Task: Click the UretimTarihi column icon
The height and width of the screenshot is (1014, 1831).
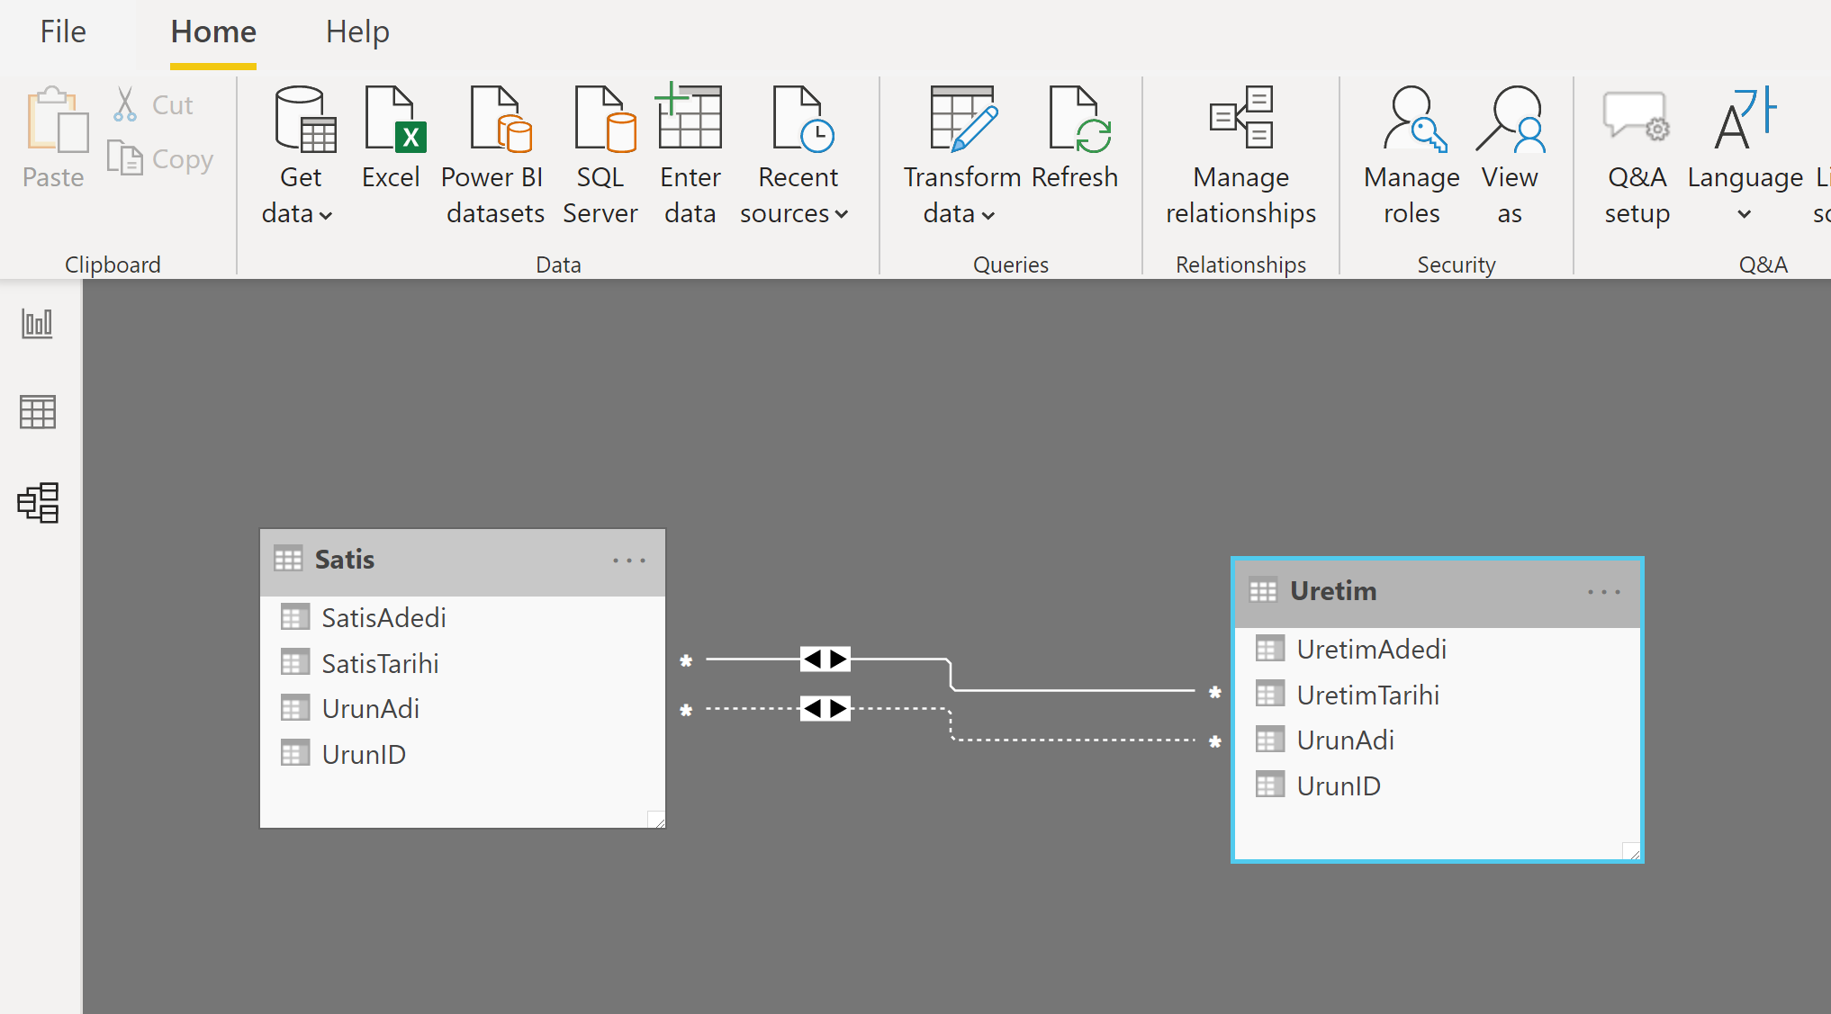Action: pyautogui.click(x=1270, y=695)
